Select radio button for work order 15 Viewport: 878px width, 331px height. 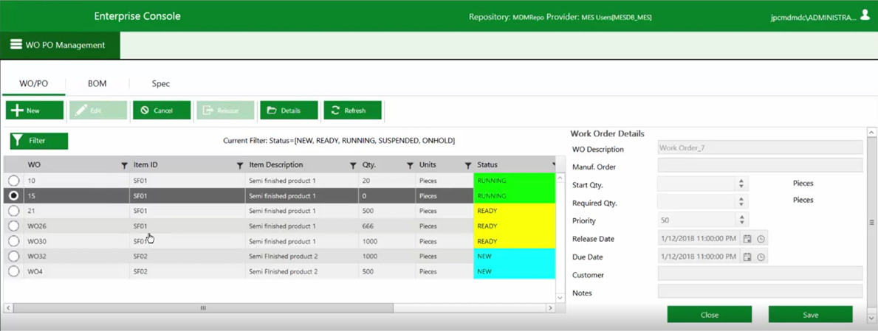point(13,195)
